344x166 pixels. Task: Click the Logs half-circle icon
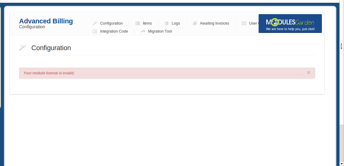pos(166,23)
